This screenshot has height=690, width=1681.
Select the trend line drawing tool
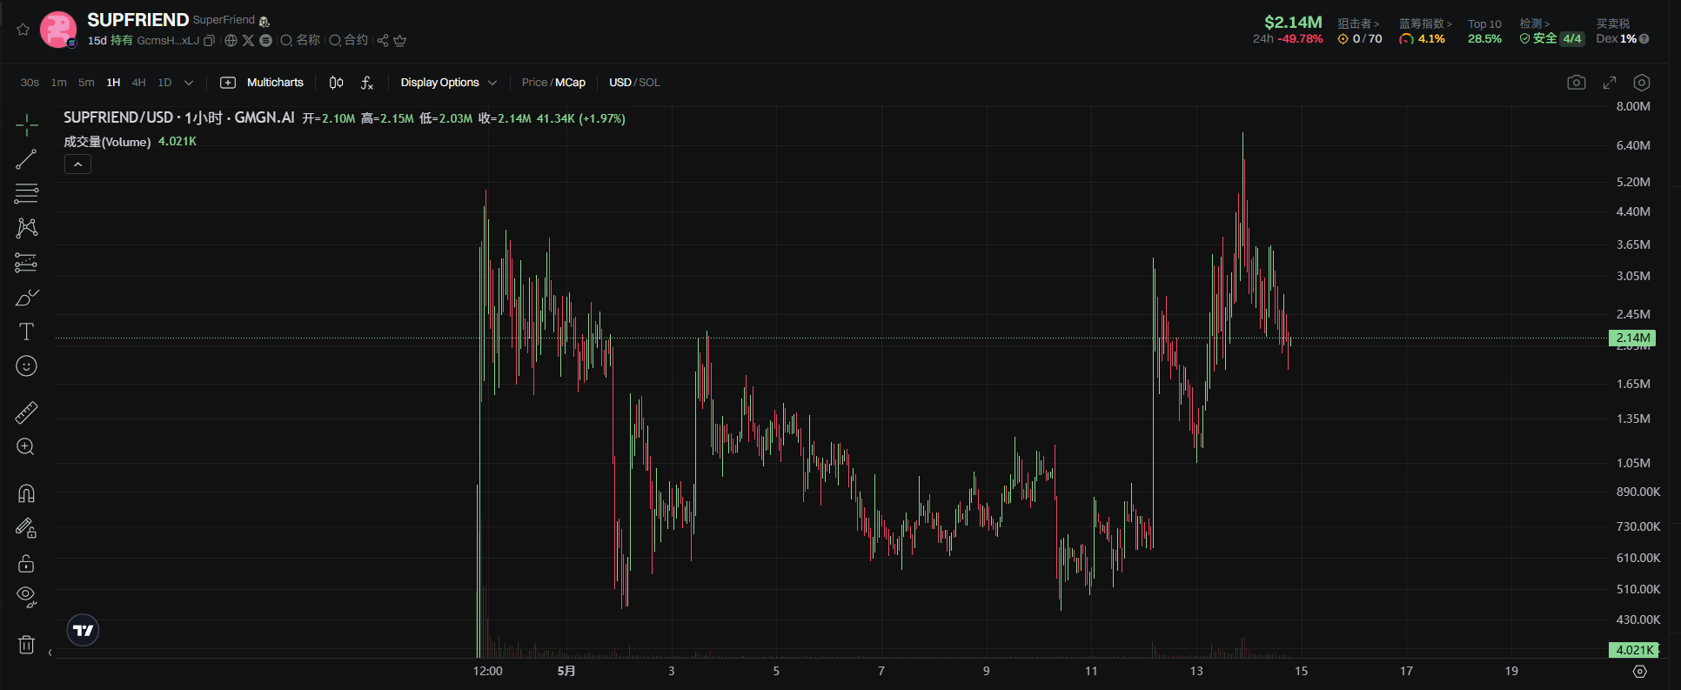pyautogui.click(x=27, y=159)
